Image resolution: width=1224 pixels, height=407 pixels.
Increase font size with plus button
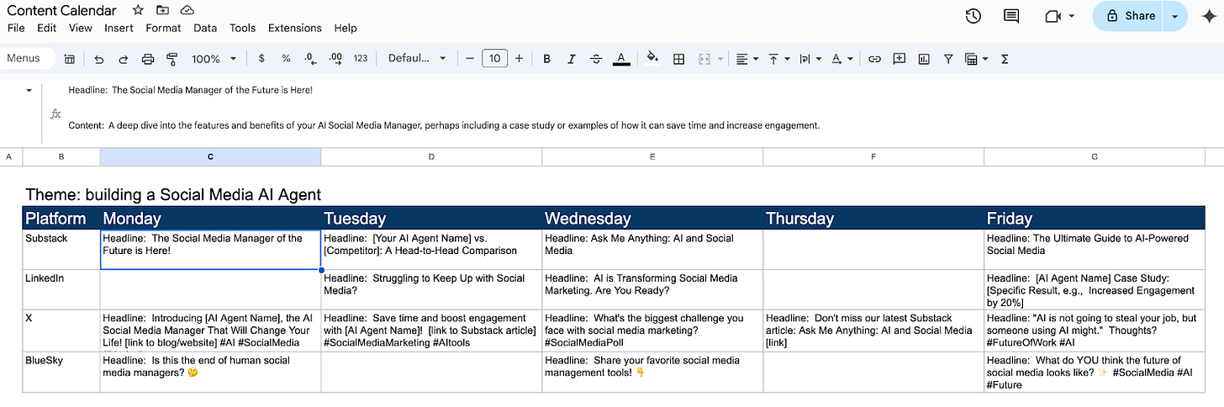point(519,59)
